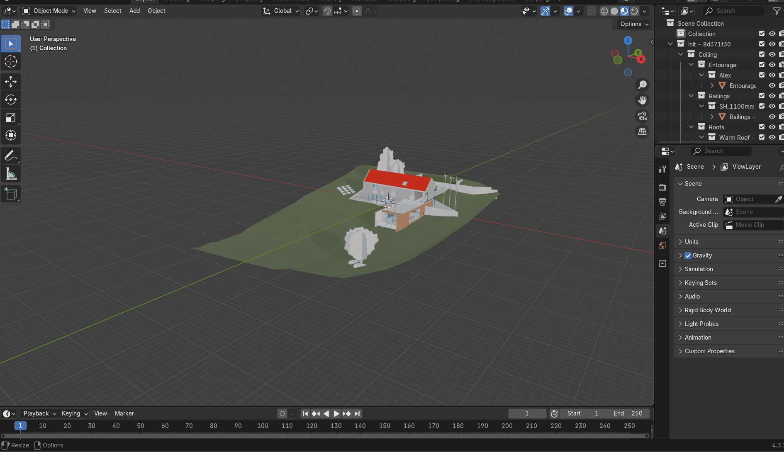This screenshot has width=784, height=452.
Task: Click the viewport zoom magnifier icon
Action: point(642,85)
